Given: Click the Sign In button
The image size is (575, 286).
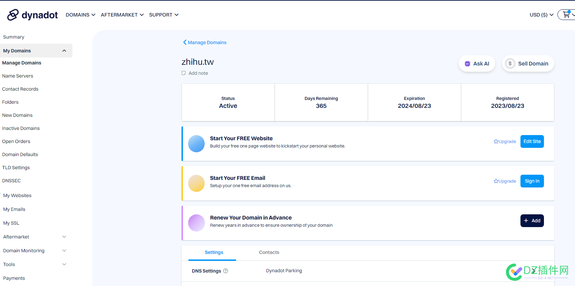Looking at the screenshot, I should (532, 181).
